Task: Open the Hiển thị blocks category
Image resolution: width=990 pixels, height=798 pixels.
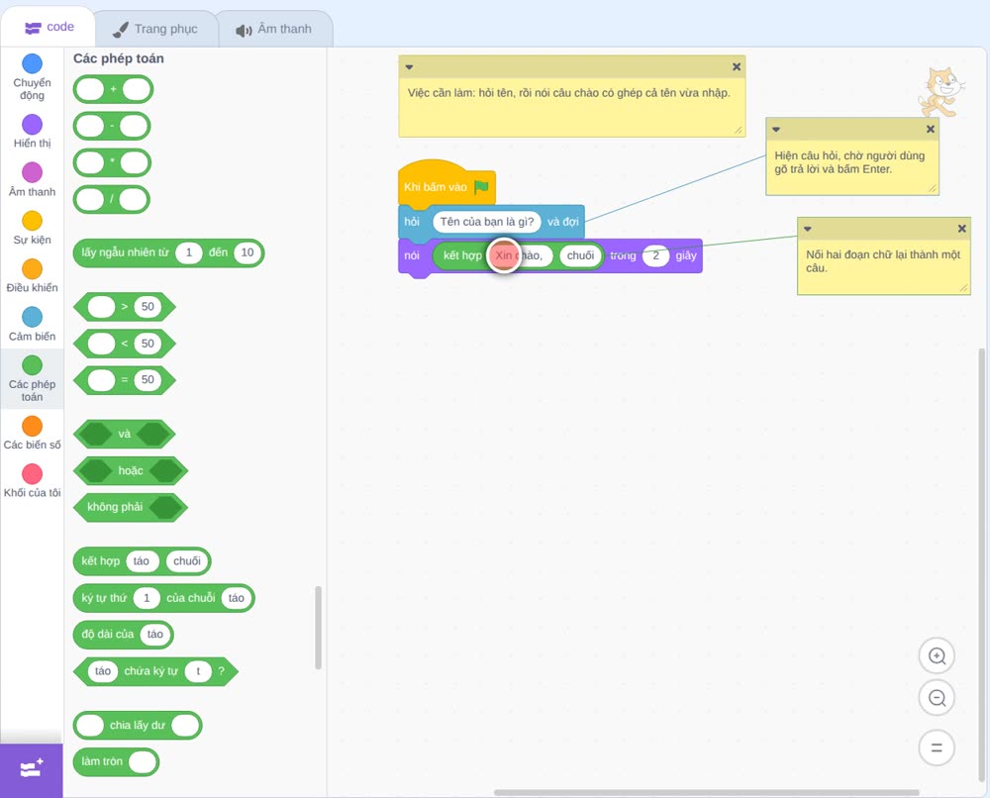Action: coord(32,132)
